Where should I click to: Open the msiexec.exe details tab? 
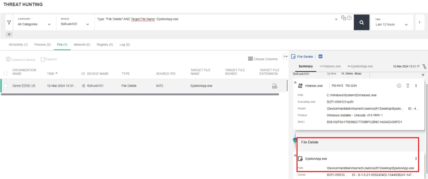click(x=330, y=66)
